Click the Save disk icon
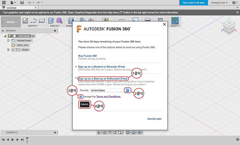Screen dimensions: 240x145 (x=22, y=3)
